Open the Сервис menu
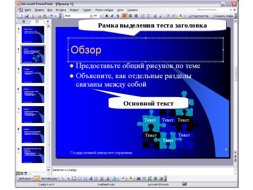The height and width of the screenshot is (190, 253). pyautogui.click(x=87, y=10)
